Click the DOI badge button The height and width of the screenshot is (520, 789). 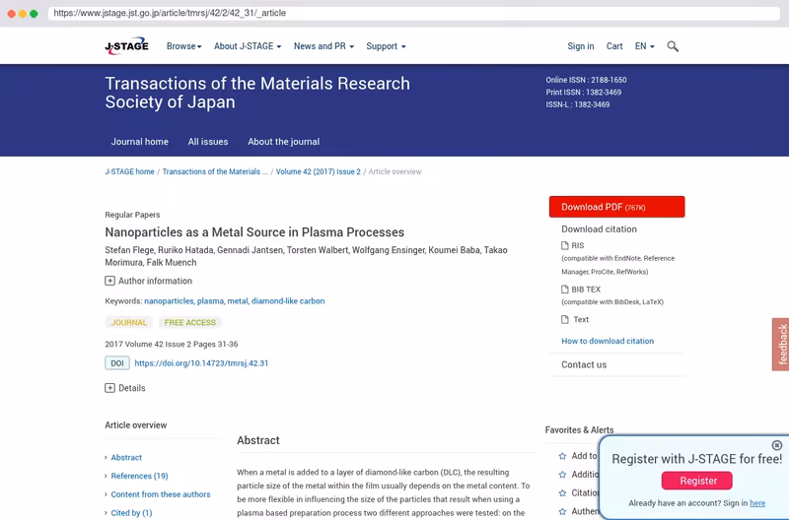(117, 363)
